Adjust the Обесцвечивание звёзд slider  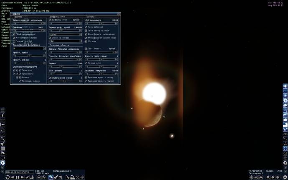coord(65,81)
